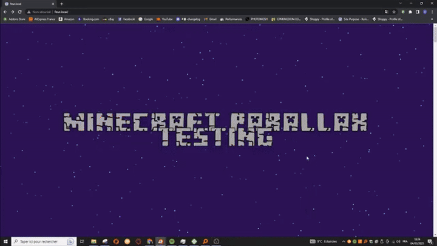Open the Site Purpose bookmark
This screenshot has width=437, height=246.
(x=354, y=19)
